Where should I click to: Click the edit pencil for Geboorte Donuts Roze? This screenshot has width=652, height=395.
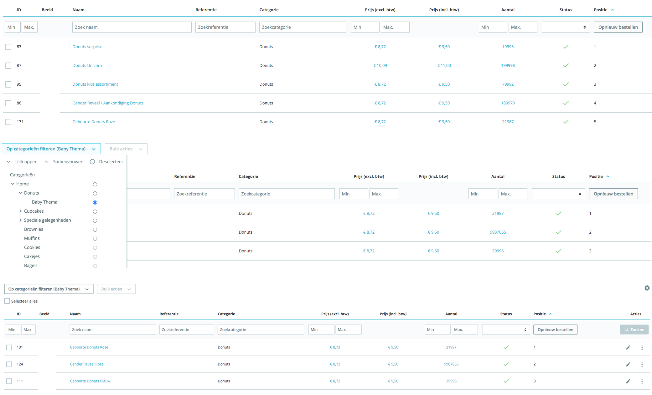point(628,347)
